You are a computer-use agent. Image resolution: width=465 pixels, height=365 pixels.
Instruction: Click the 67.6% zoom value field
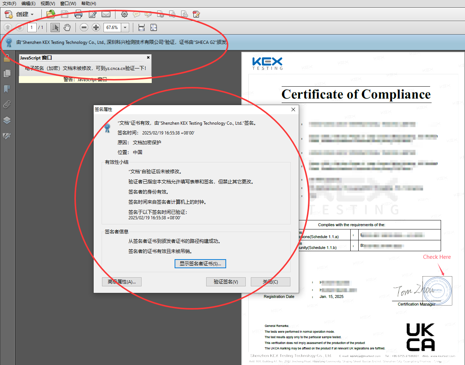[x=112, y=28]
